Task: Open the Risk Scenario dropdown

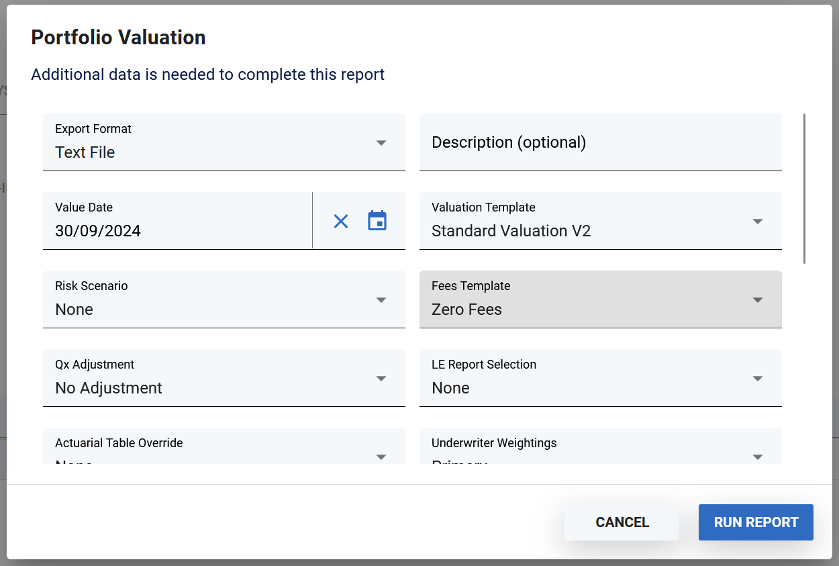Action: click(224, 299)
